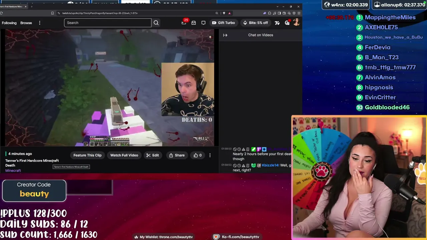Timeout the user in the Nearly 2 hours message

(239, 149)
